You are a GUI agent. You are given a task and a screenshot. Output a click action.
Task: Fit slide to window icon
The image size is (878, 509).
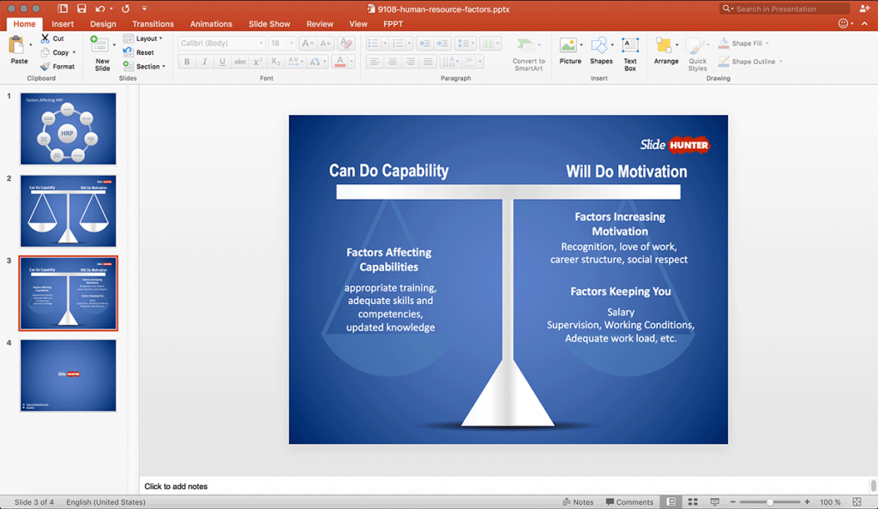pyautogui.click(x=857, y=502)
